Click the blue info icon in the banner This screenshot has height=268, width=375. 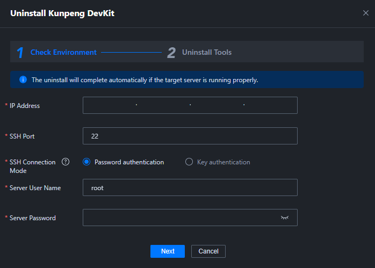tap(23, 79)
